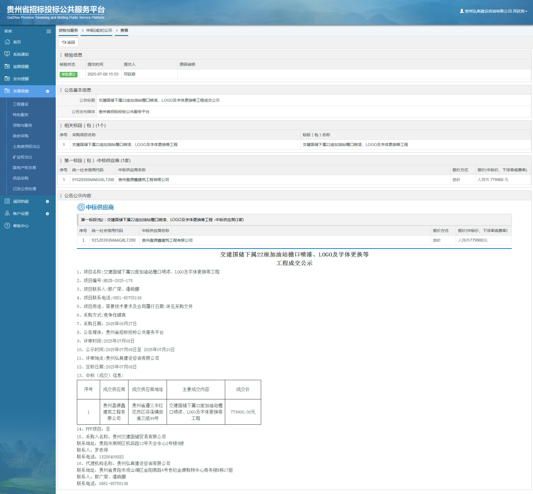Click the 系统通知 monitor icon

7,54
